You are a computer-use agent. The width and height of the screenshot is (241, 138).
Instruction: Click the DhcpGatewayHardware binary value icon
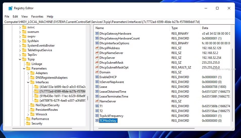tap(97, 33)
